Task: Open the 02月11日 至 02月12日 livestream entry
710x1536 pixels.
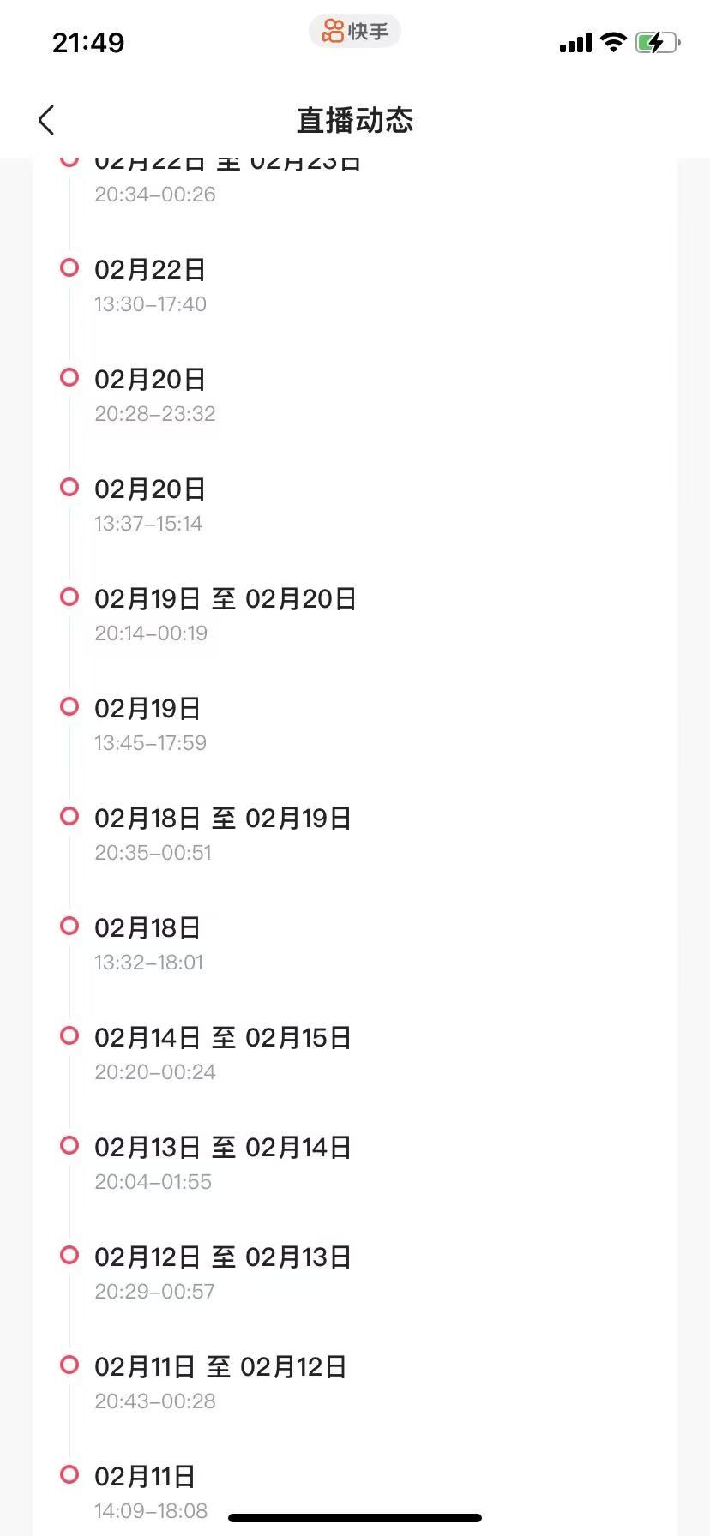Action: (x=220, y=1382)
